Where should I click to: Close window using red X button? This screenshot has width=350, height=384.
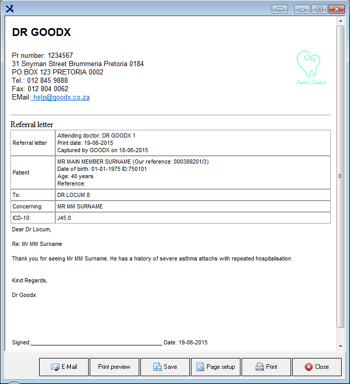click(336, 9)
